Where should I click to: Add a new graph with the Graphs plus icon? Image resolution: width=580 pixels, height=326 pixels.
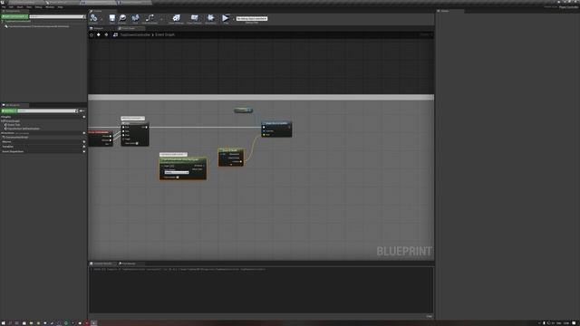84,117
